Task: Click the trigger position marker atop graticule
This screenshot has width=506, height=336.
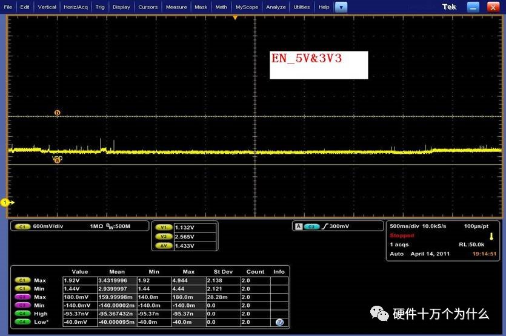Action: 235,17
